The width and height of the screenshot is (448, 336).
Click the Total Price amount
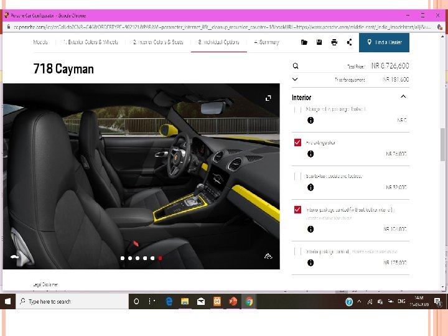pyautogui.click(x=390, y=66)
